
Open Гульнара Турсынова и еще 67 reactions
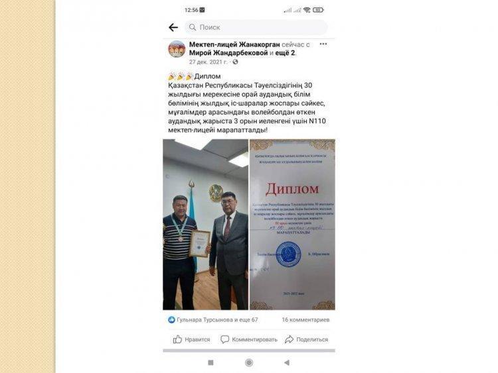click(217, 320)
